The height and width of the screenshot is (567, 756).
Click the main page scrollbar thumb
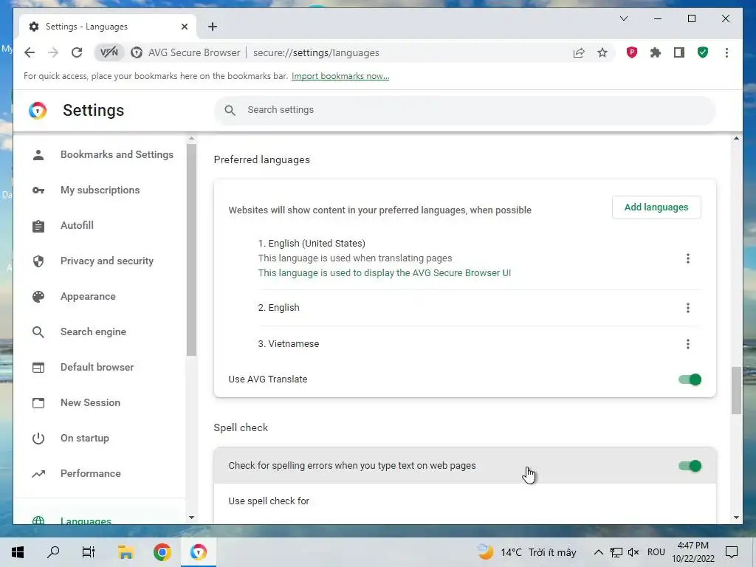click(736, 391)
